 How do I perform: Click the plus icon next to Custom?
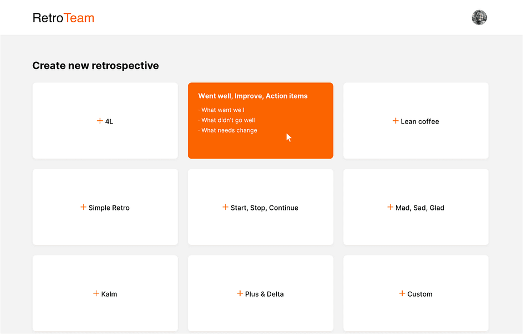pos(402,293)
